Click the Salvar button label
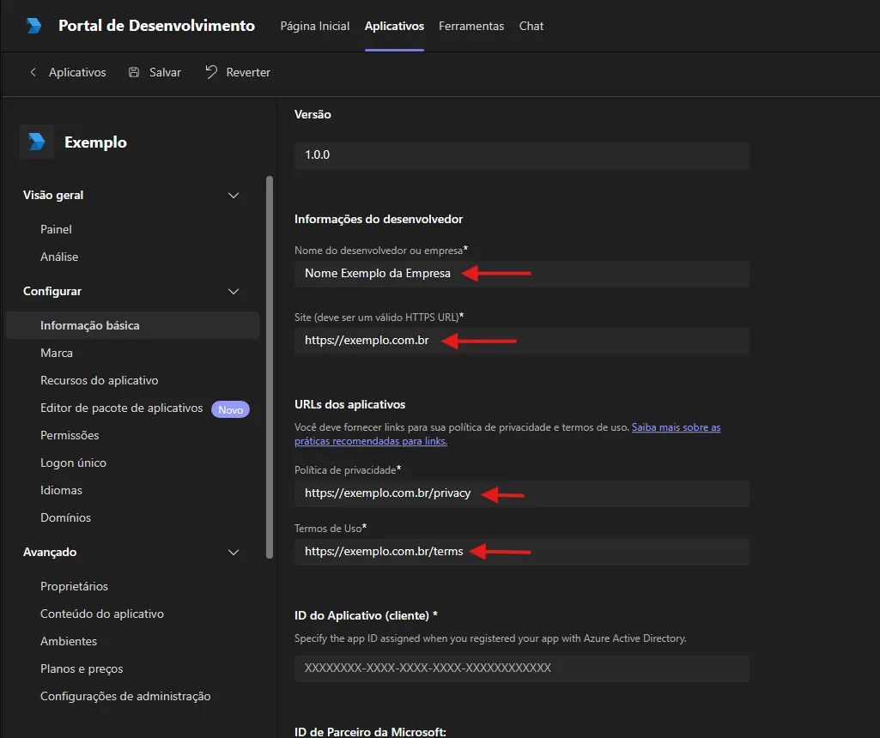Viewport: 880px width, 738px height. tap(165, 72)
